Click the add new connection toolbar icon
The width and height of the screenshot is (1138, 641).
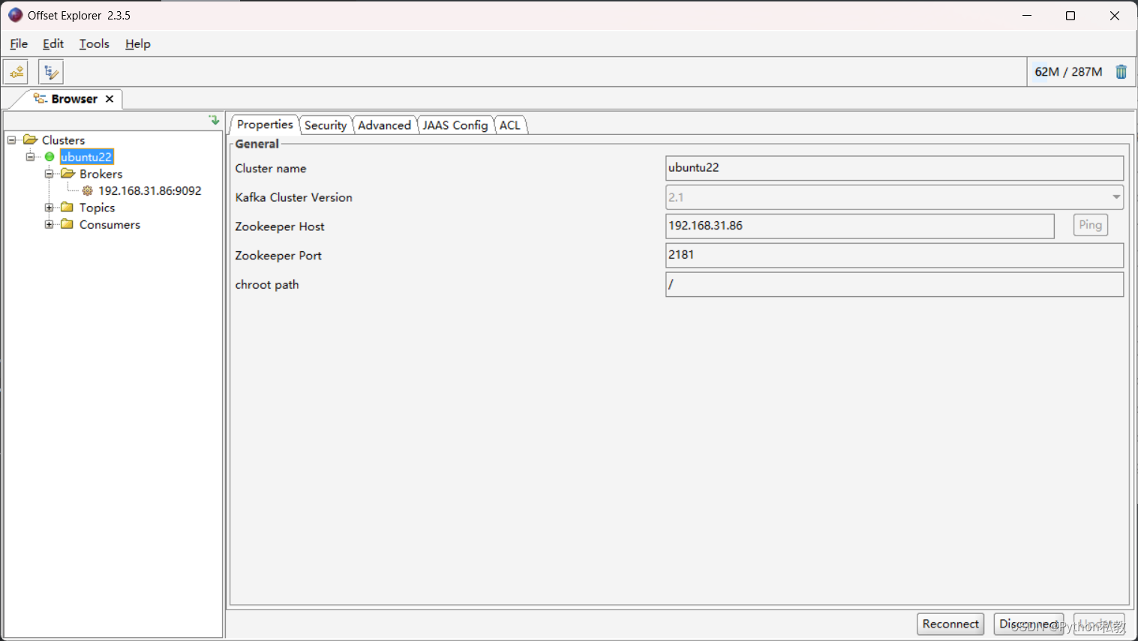coord(16,72)
